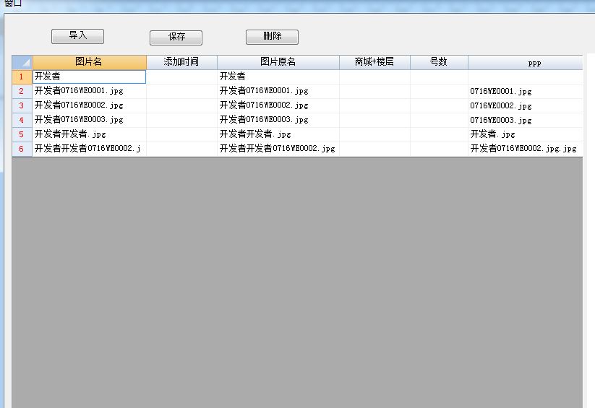This screenshot has width=595, height=408.
Task: Click 图片名 cell 开发者0716WE0001.jpg
Action: tap(89, 91)
